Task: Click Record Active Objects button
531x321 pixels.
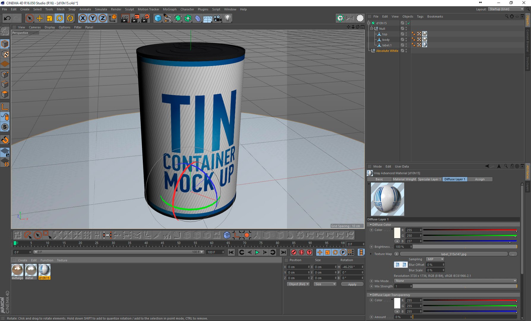Action: [294, 252]
